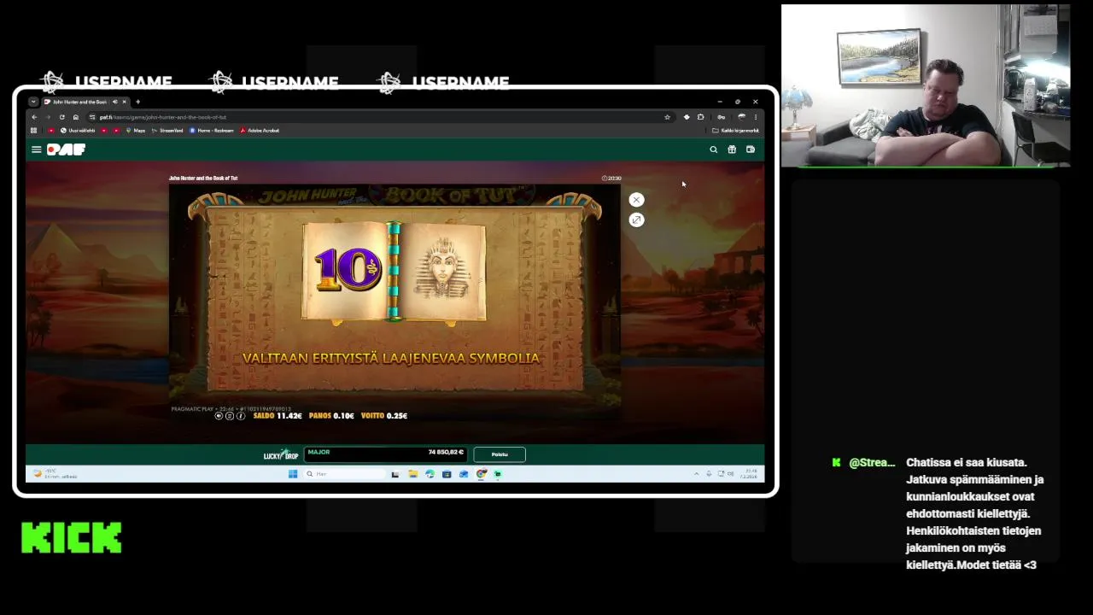The image size is (1093, 615).
Task: Open a new browser tab
Action: (x=137, y=102)
